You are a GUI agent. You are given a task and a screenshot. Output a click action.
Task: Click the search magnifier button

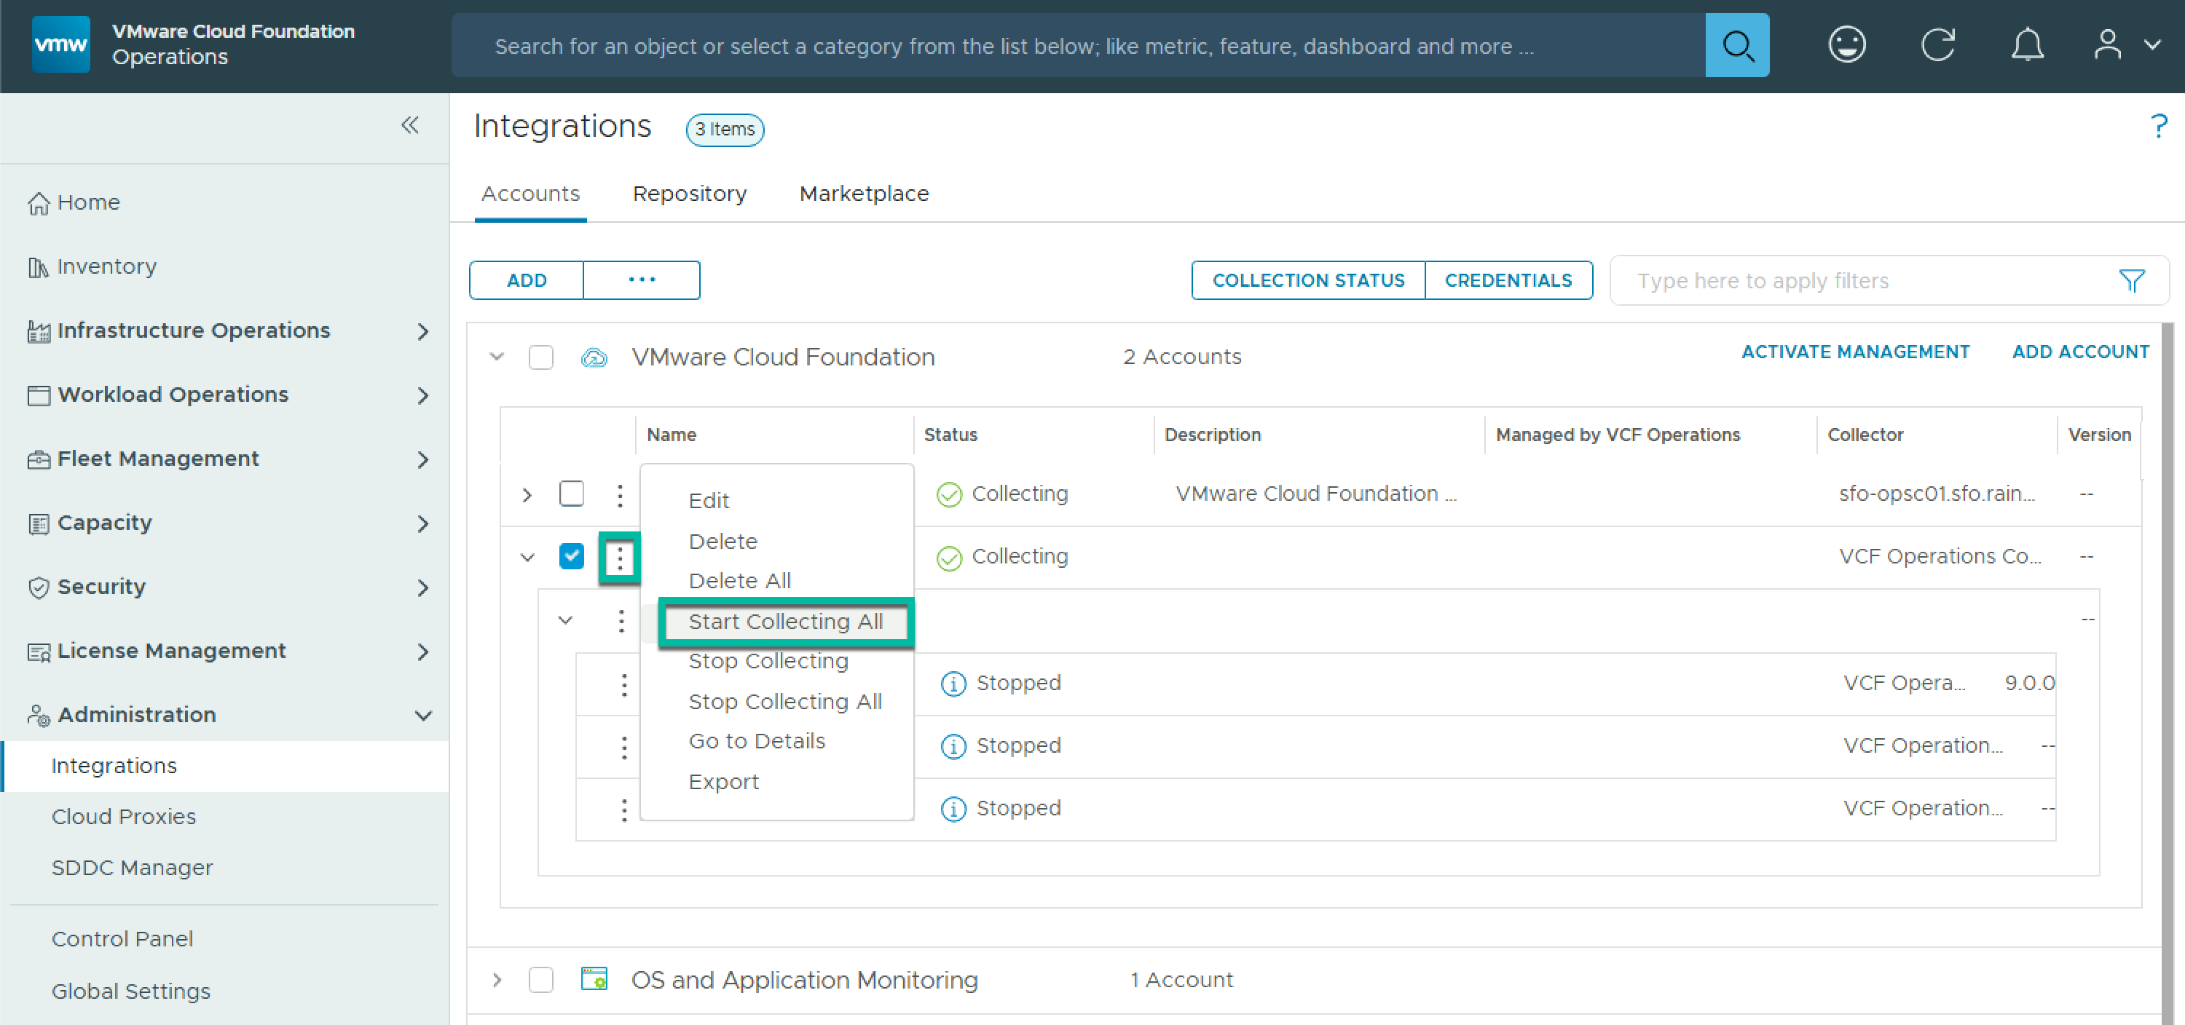pyautogui.click(x=1736, y=46)
